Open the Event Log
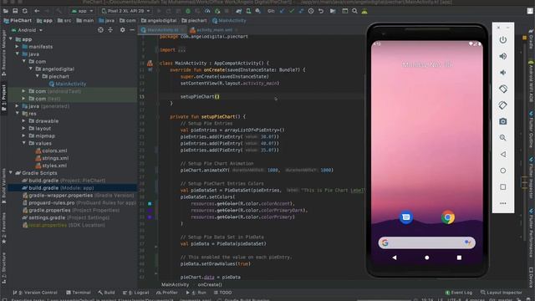Viewport: 535px width, 301px height. [459, 293]
